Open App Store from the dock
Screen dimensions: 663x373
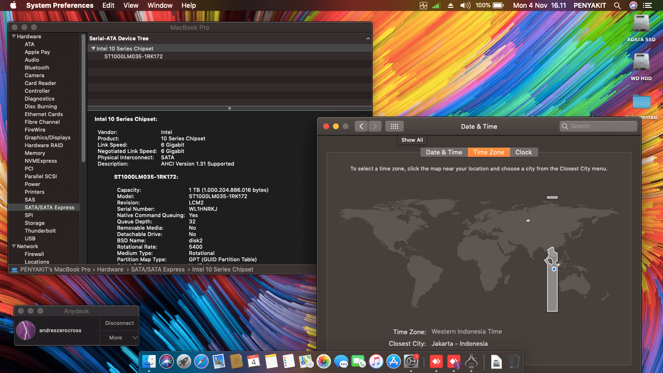(394, 361)
